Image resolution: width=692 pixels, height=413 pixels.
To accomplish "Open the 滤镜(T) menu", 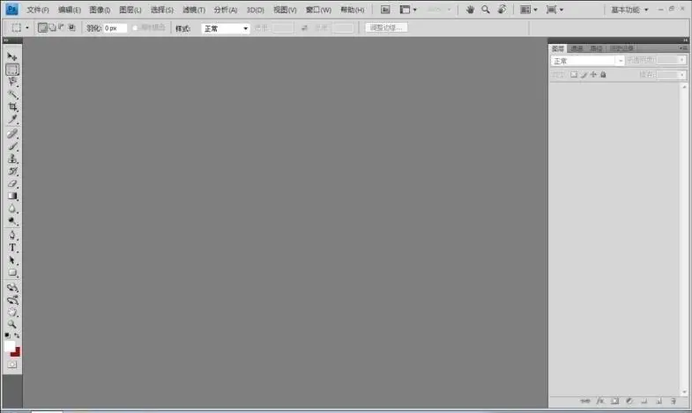I will coord(194,10).
